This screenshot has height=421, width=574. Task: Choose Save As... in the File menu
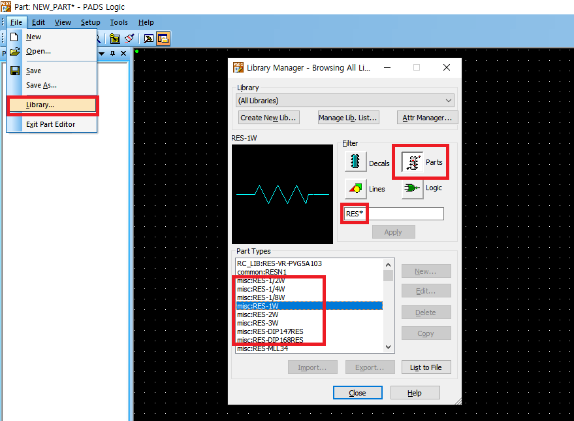coord(52,85)
